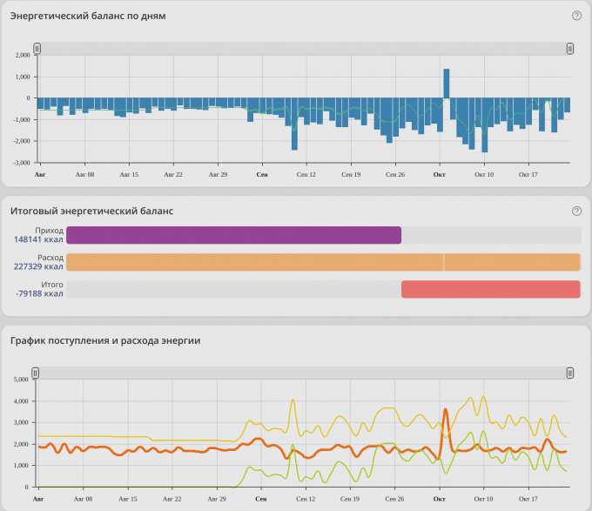This screenshot has width=592, height=511.
Task: Click right range handle of daily balance chart
Action: click(570, 49)
